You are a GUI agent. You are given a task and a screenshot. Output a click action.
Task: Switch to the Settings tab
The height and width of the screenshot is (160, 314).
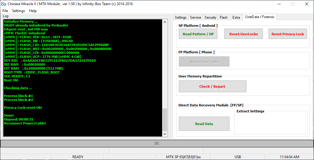[x=181, y=17]
